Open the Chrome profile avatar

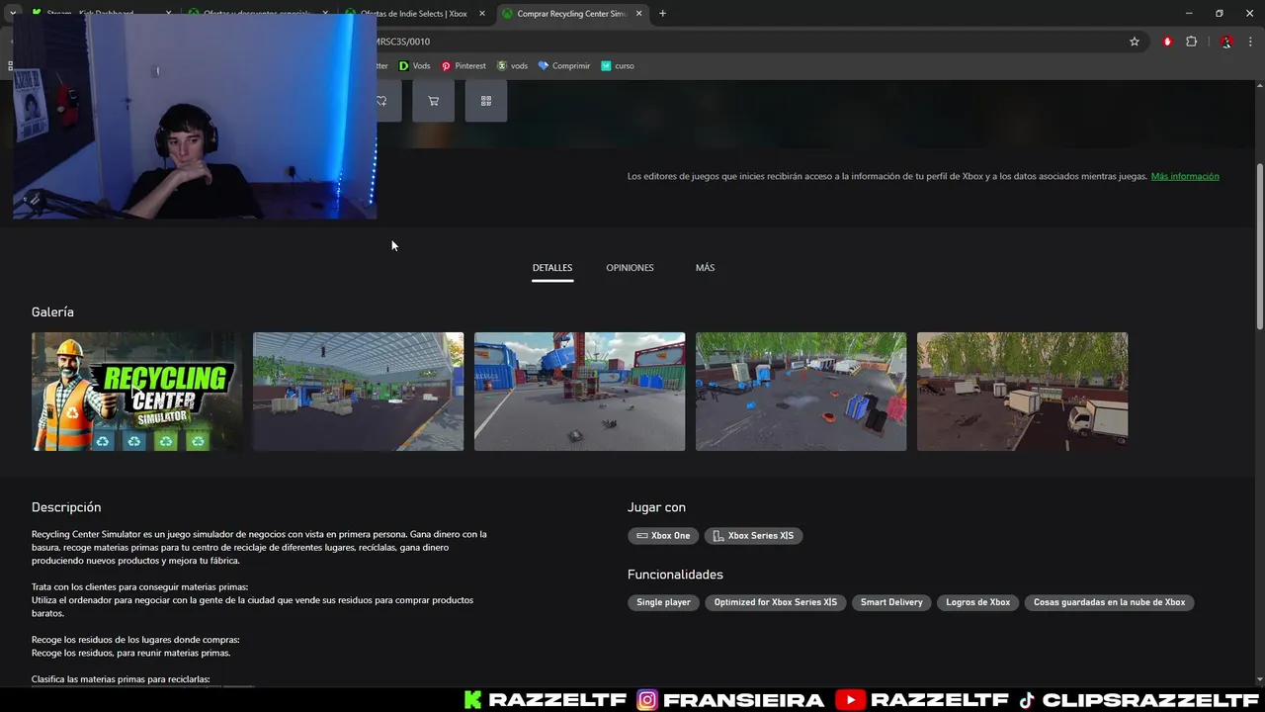pos(1226,42)
